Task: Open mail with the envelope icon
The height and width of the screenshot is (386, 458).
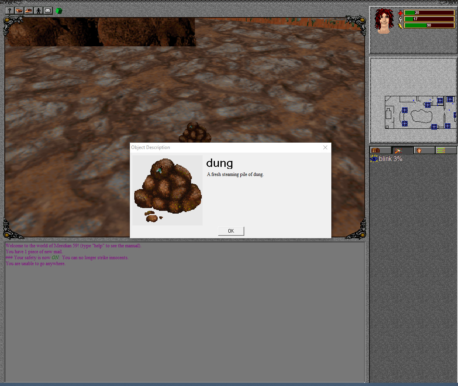Action: point(48,11)
